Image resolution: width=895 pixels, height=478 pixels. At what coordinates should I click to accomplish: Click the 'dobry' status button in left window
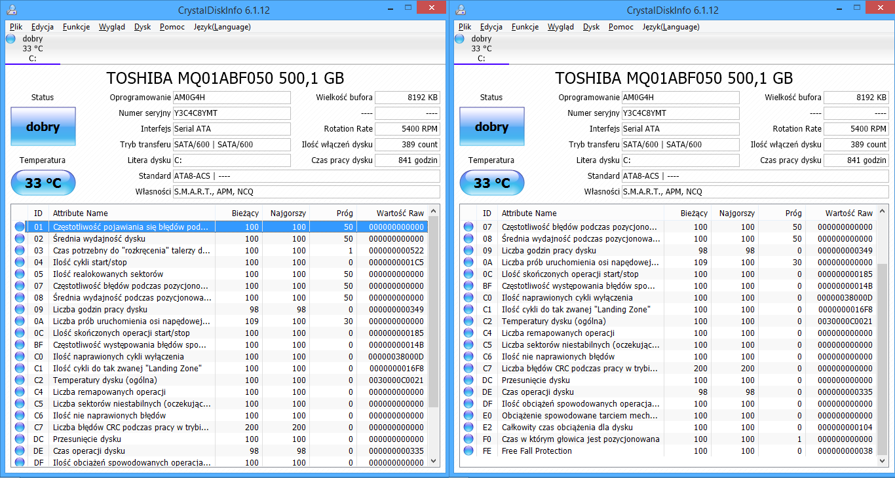[x=43, y=127]
